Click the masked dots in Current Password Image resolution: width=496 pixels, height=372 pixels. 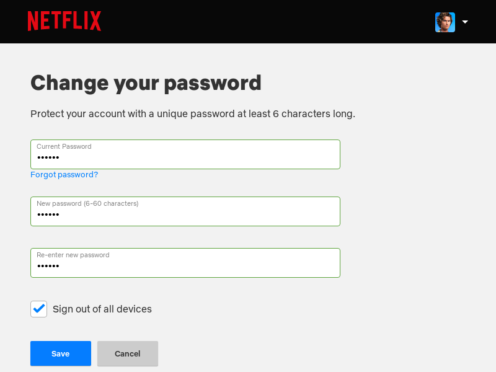click(x=48, y=158)
